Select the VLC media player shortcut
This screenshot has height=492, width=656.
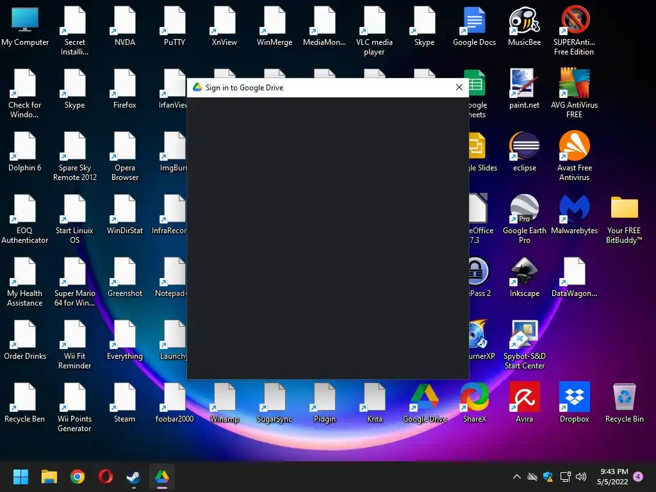tap(374, 31)
